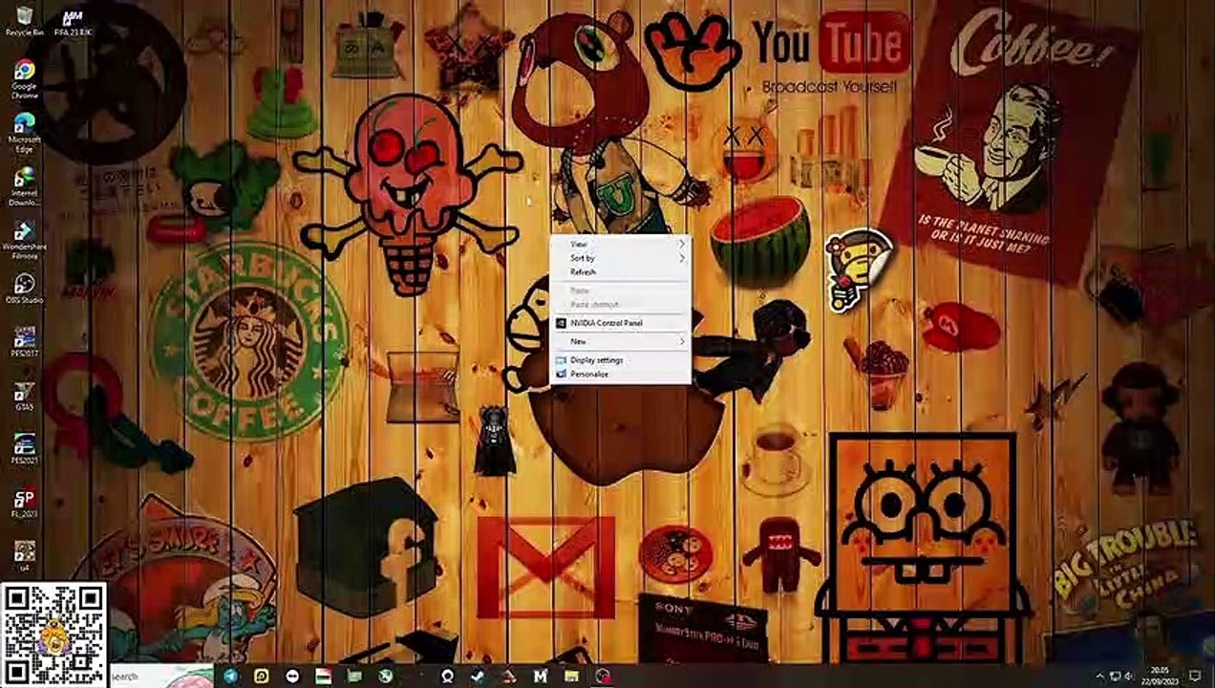Select the Wondershare Filmora desktop icon
This screenshot has height=688, width=1215.
[24, 241]
